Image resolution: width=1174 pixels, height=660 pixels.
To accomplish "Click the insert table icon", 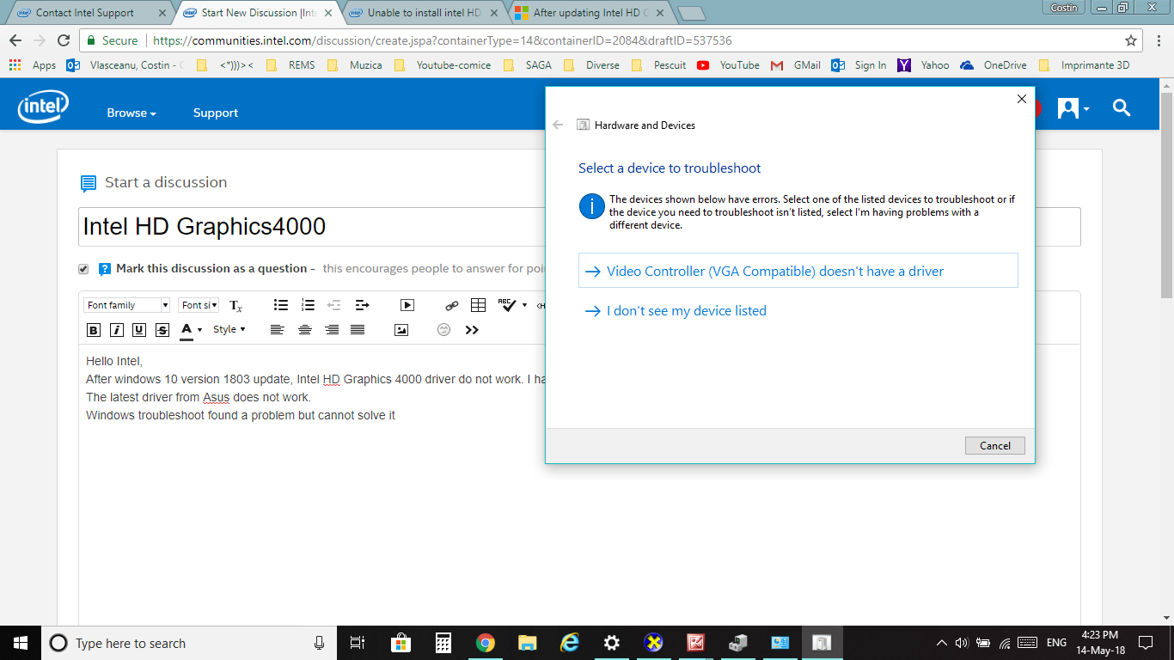I will click(x=479, y=305).
